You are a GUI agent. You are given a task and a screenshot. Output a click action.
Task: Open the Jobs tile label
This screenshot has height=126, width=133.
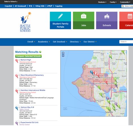pos(84,25)
